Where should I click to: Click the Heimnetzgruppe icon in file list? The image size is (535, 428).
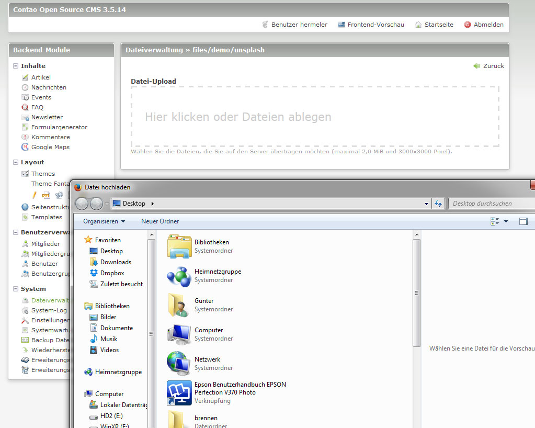pos(179,276)
